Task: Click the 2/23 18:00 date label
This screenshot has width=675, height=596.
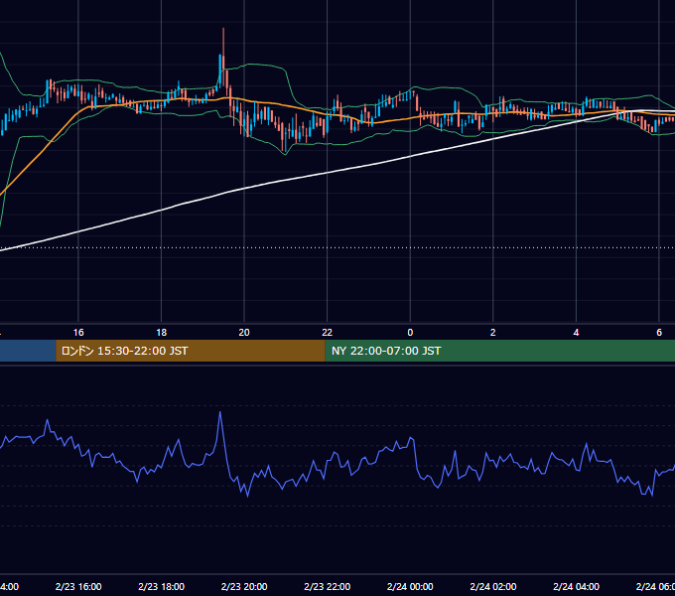Action: coord(161,586)
